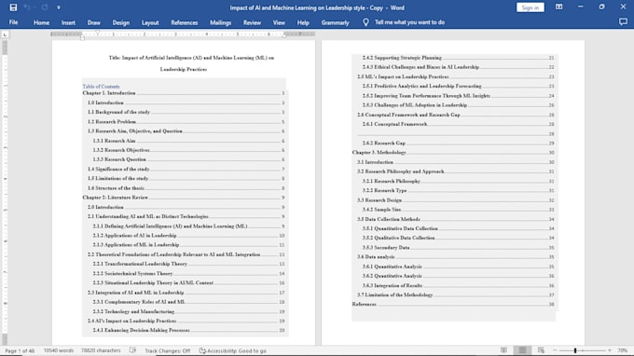This screenshot has width=634, height=356.
Task: Adjust the zoom slider handle
Action: click(x=575, y=350)
